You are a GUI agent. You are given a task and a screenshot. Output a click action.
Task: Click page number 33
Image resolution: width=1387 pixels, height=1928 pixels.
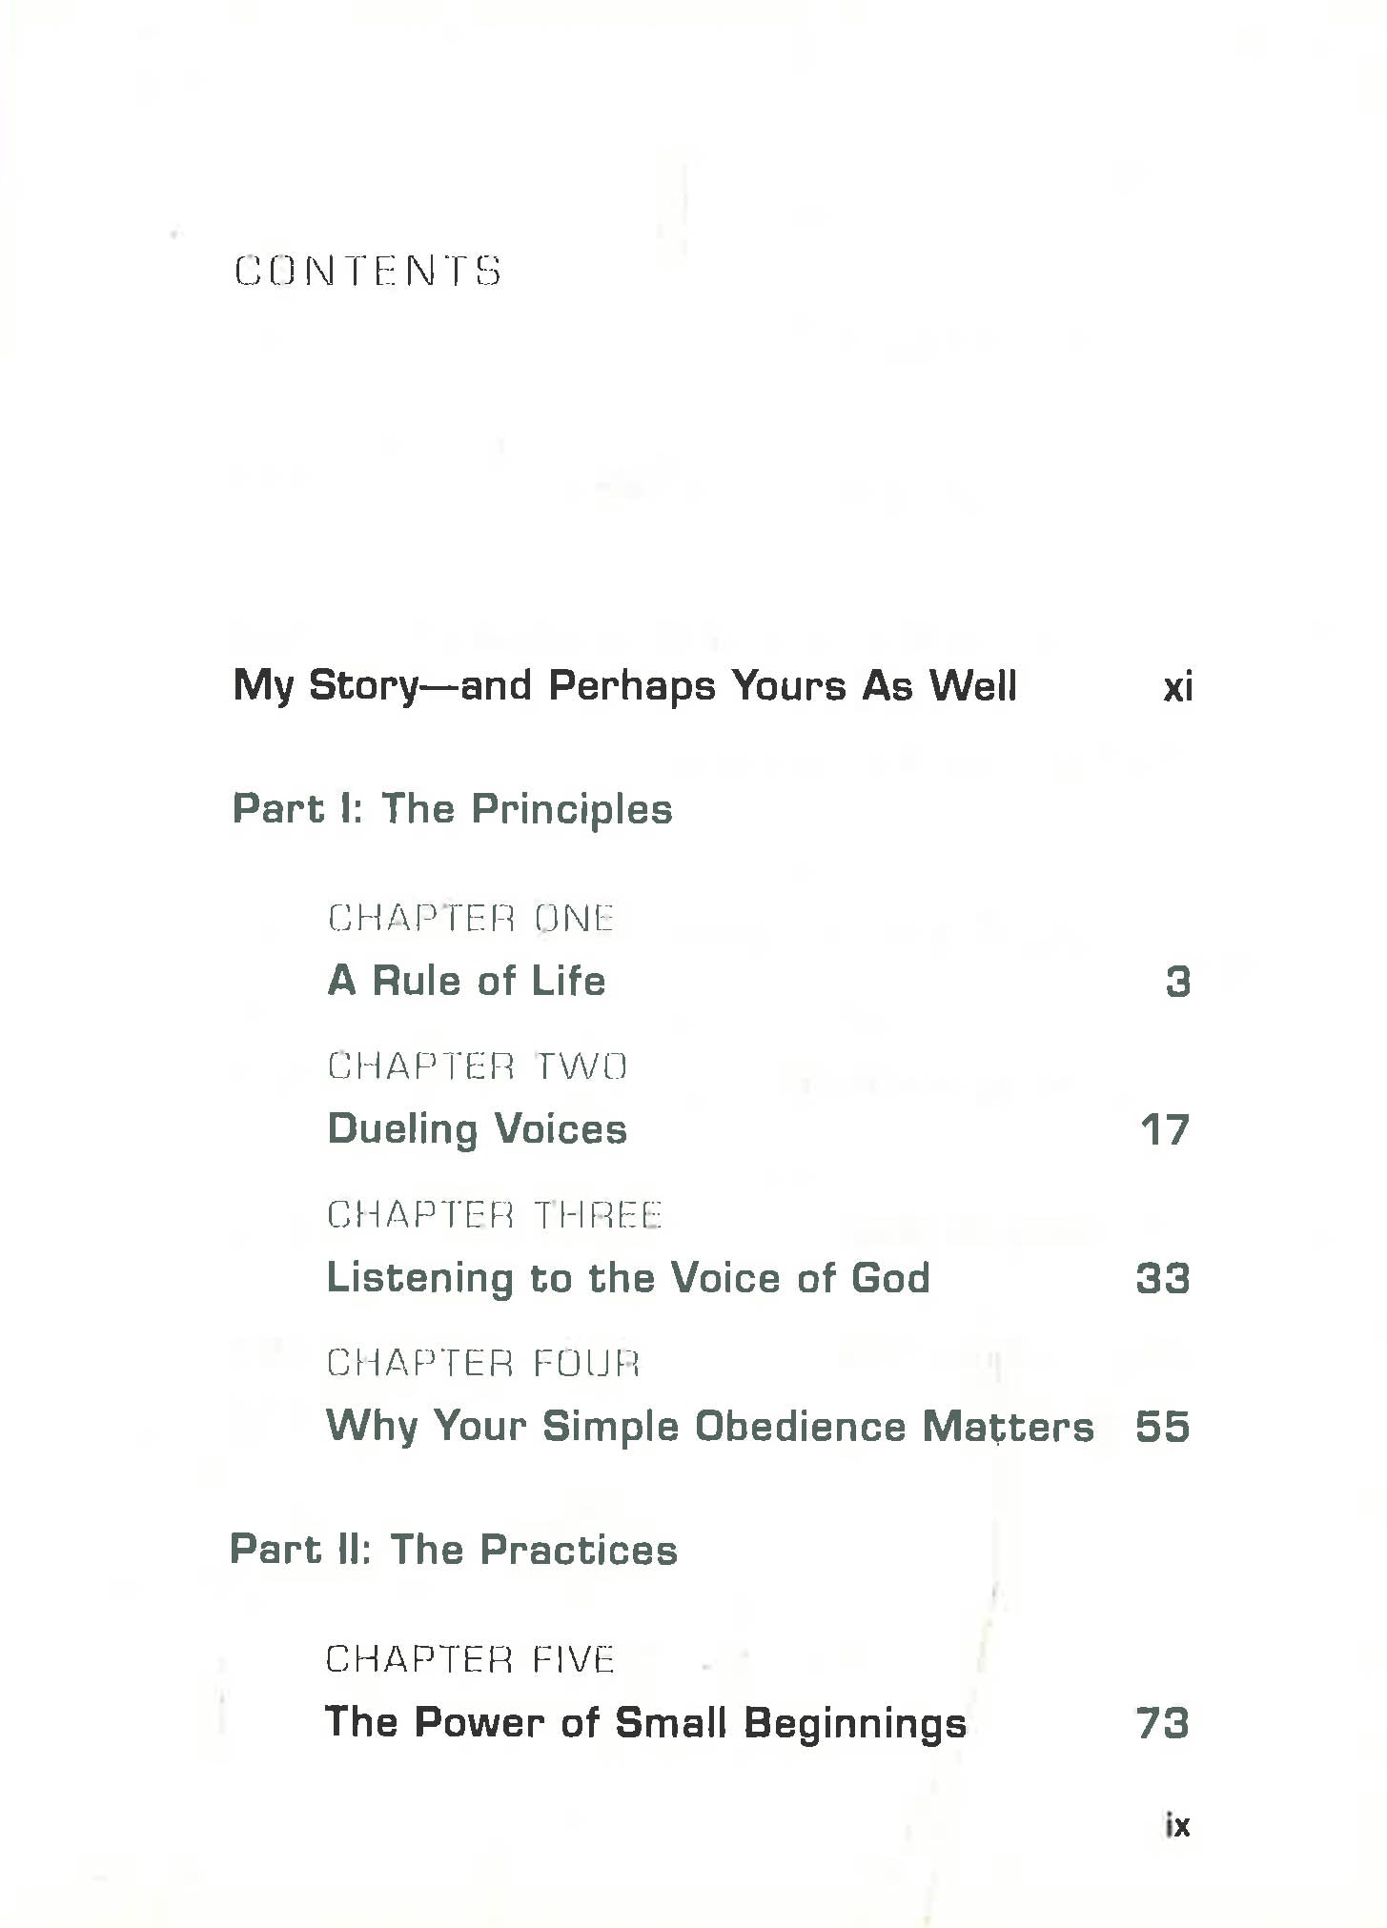[1163, 1279]
